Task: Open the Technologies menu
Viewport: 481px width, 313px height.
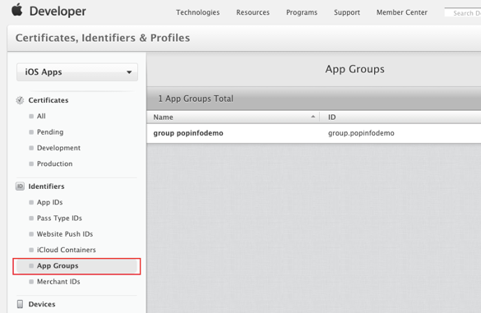Action: pyautogui.click(x=198, y=12)
